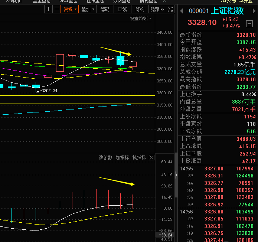Click the change percent +0.47% in header
Image resolution: width=258 pixels, height=242 pixels.
[x=231, y=26]
